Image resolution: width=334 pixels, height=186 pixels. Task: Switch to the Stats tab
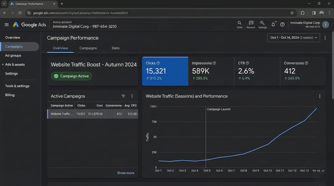click(x=115, y=48)
